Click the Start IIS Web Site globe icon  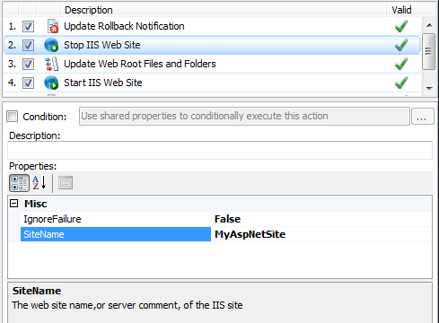coord(51,83)
